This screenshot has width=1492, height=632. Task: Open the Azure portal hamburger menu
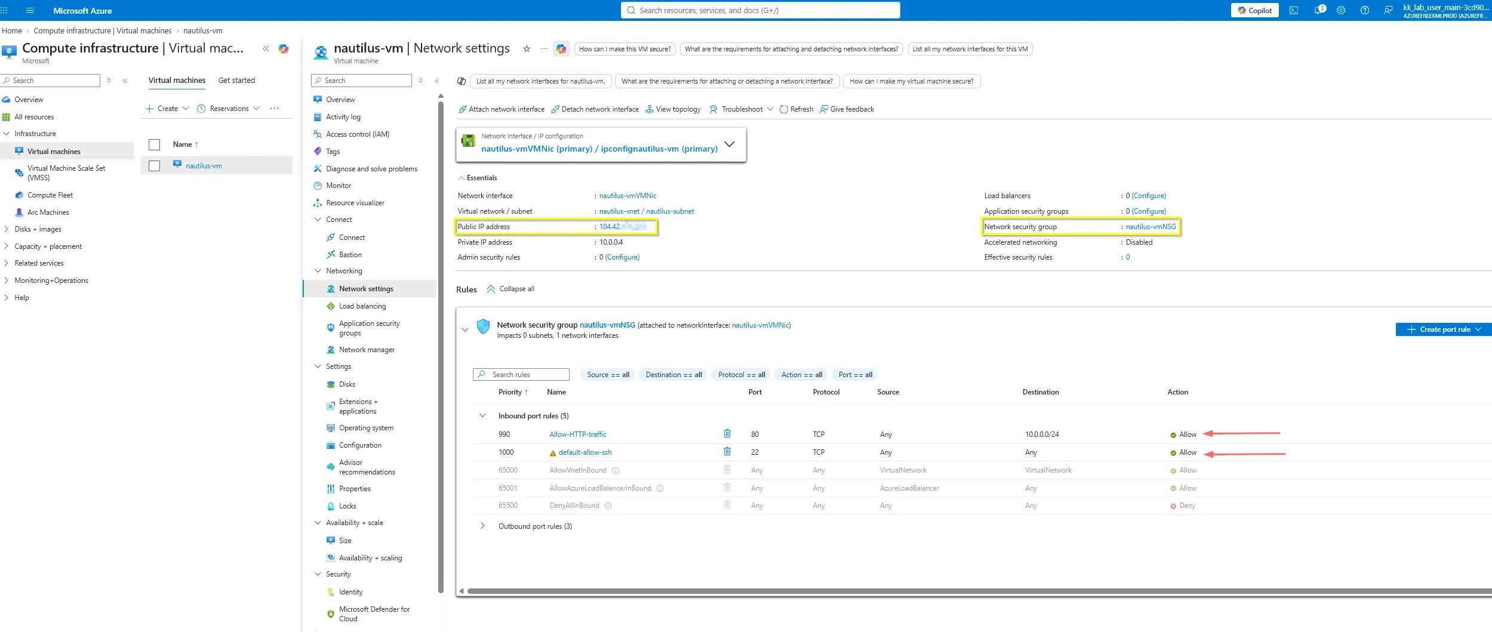tap(30, 10)
